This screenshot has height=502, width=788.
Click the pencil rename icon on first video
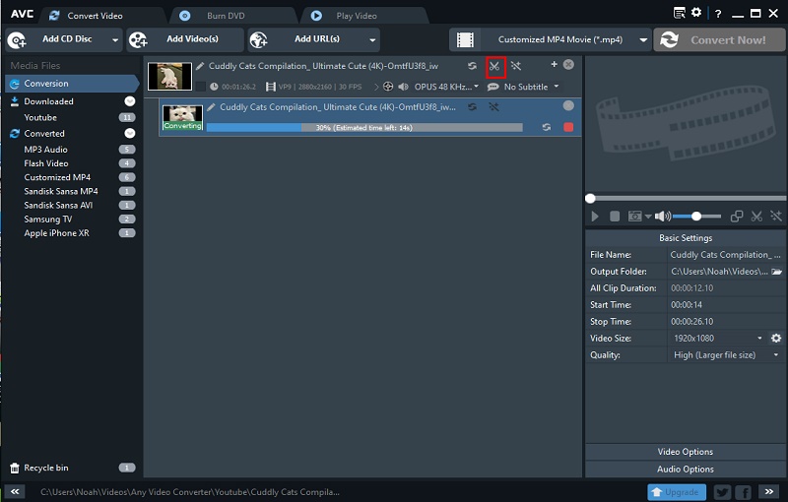tap(200, 66)
